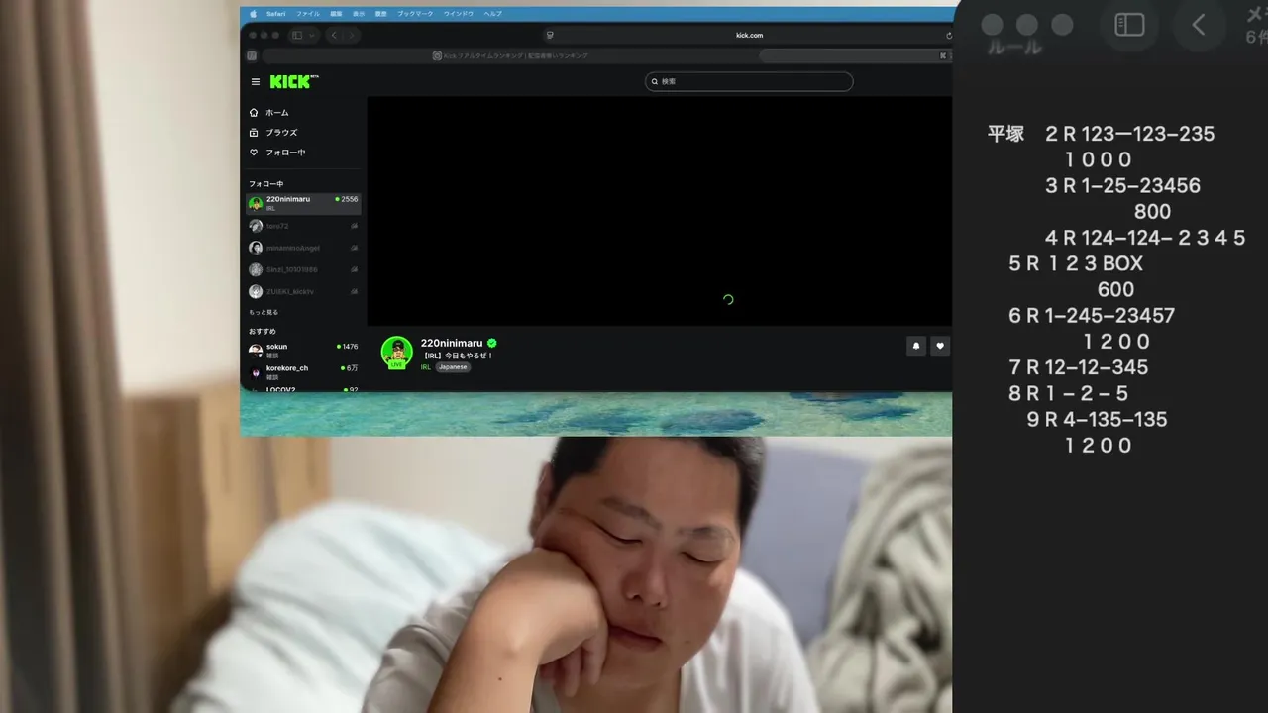Go to ホーム in the Kick sidebar
This screenshot has height=713, width=1268.
pyautogui.click(x=269, y=113)
